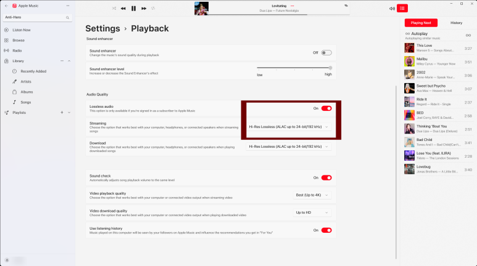Play Sweet but Psycho from queue
This screenshot has height=266, width=477.
click(438, 89)
